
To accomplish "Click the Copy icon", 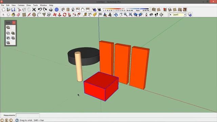I will (24, 9).
